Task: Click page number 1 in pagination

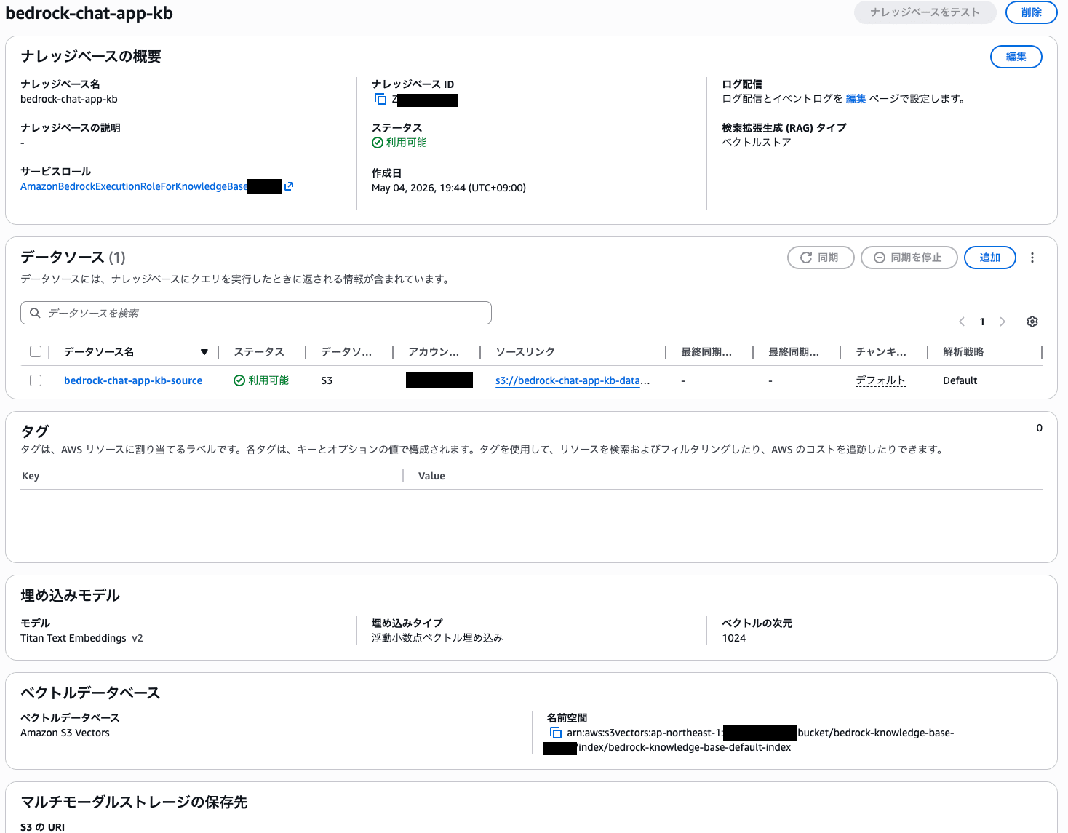Action: (x=982, y=322)
